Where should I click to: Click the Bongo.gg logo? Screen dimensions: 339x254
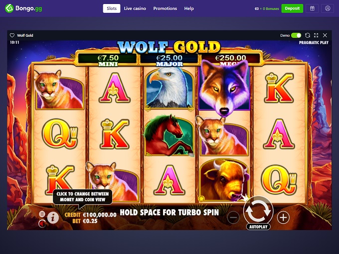click(x=23, y=8)
